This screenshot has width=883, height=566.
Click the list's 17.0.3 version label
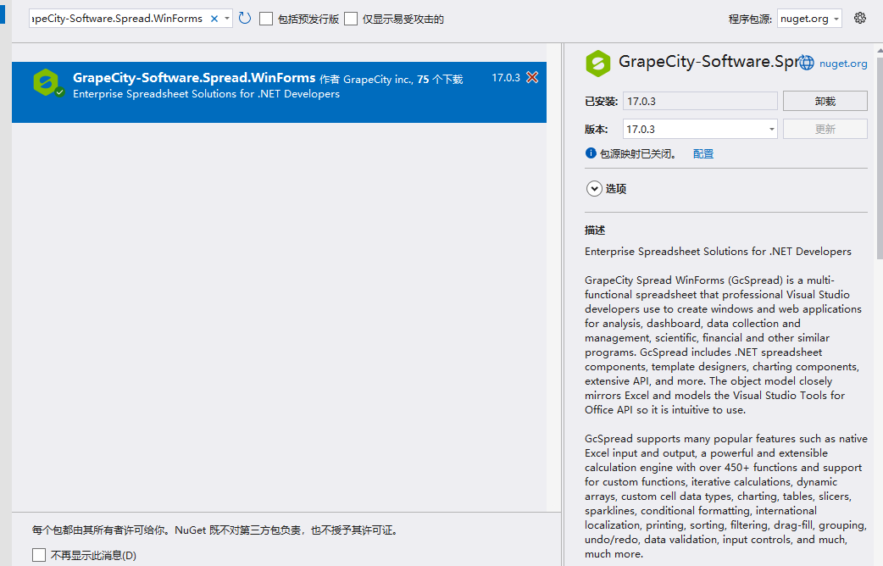point(506,78)
